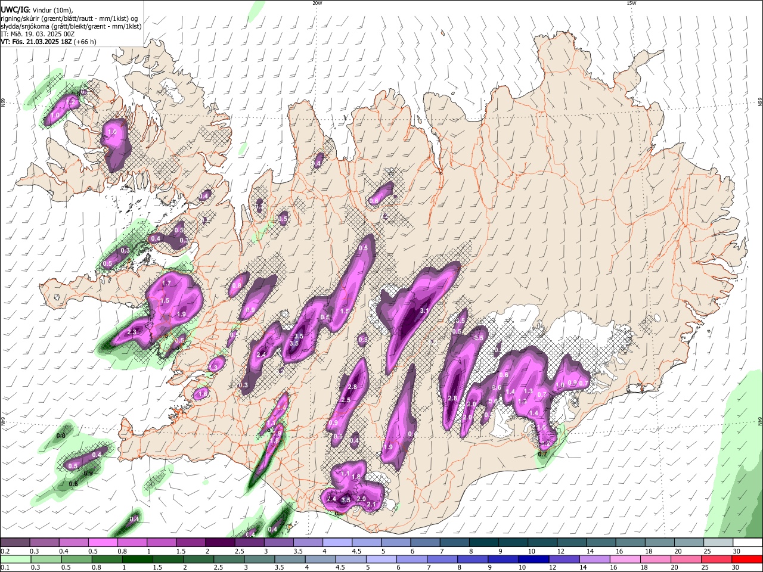This screenshot has width=763, height=572.
Task: Select the 'IT: Mið. 19. 03. 2025 00Z' line
Action: point(38,34)
